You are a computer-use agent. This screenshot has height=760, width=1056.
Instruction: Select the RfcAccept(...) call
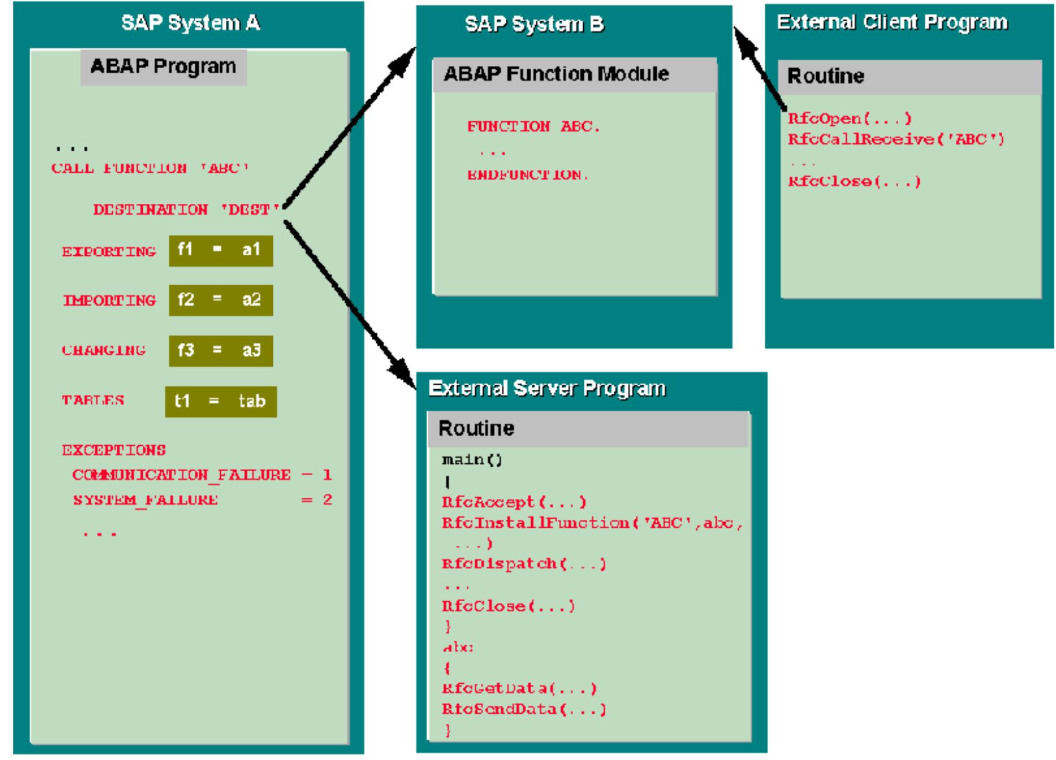[514, 502]
